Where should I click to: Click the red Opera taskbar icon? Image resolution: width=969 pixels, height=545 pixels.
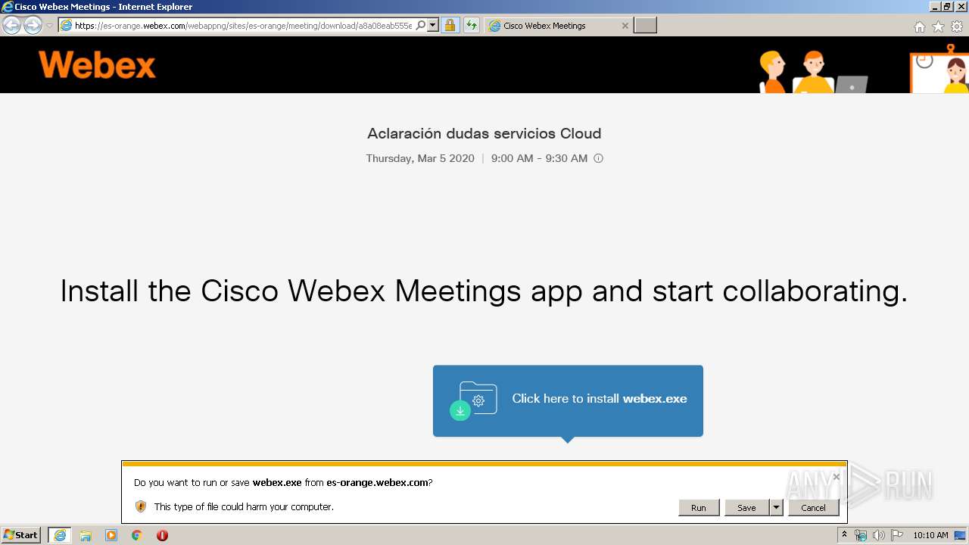[162, 535]
